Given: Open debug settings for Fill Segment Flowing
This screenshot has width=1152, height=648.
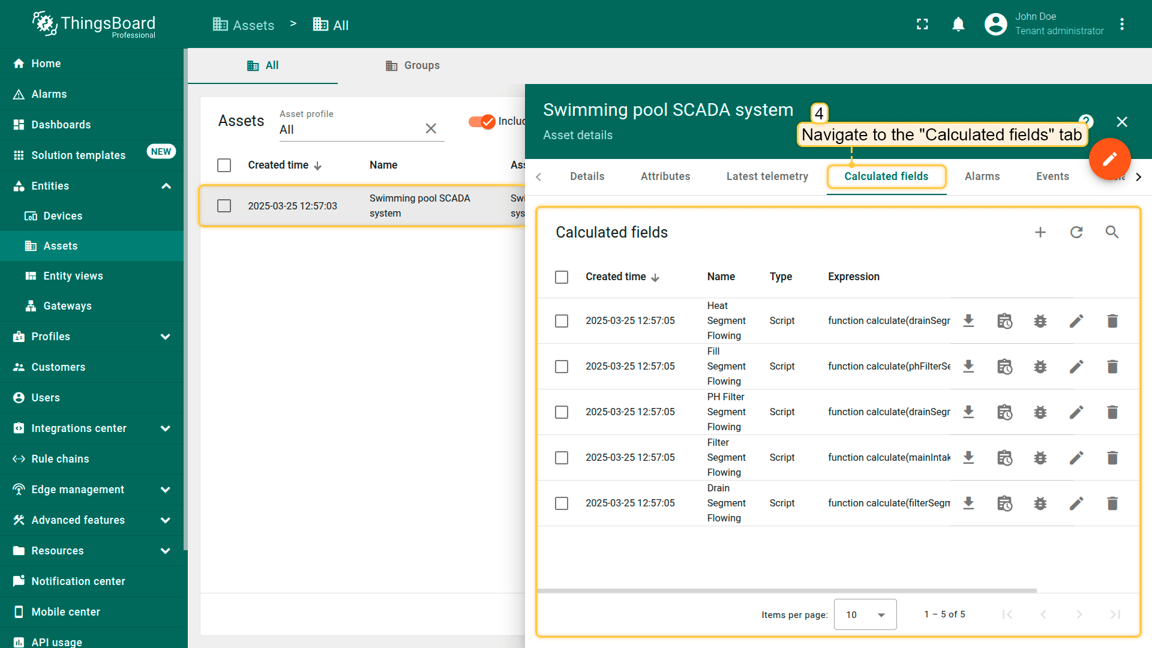Looking at the screenshot, I should [1040, 367].
